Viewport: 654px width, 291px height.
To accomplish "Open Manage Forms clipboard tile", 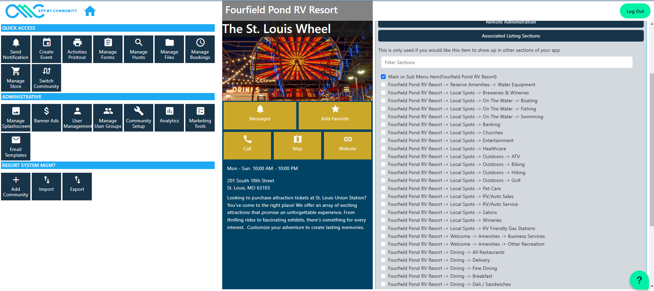I will pyautogui.click(x=108, y=49).
